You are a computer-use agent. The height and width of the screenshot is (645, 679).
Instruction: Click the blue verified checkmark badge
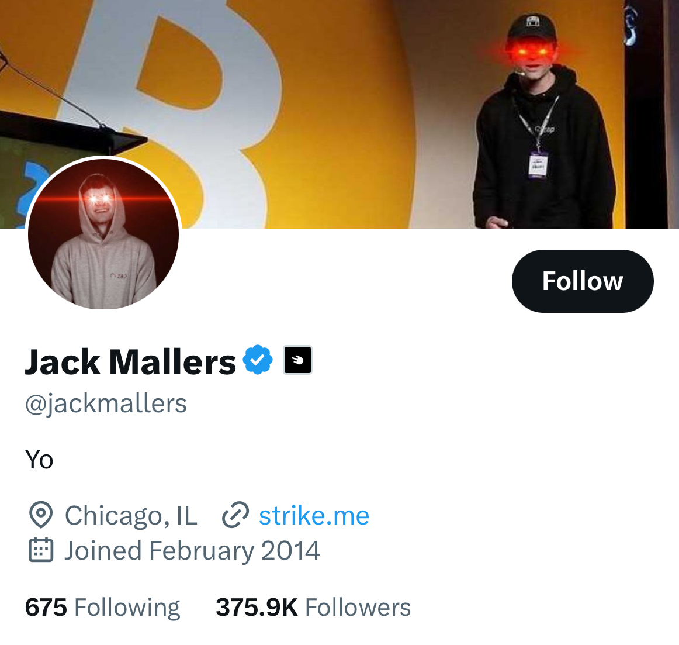258,360
